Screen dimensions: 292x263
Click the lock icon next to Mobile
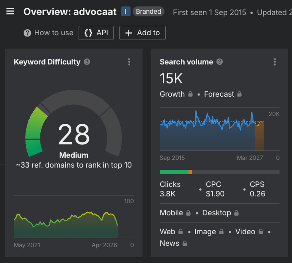coord(188,213)
